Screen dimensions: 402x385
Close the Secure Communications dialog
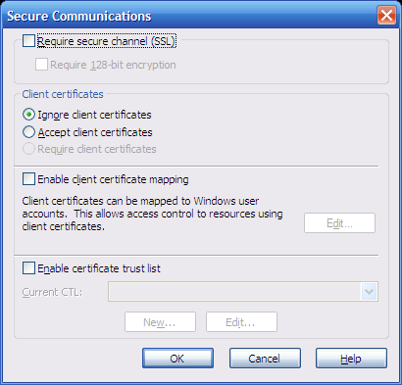tap(386, 16)
